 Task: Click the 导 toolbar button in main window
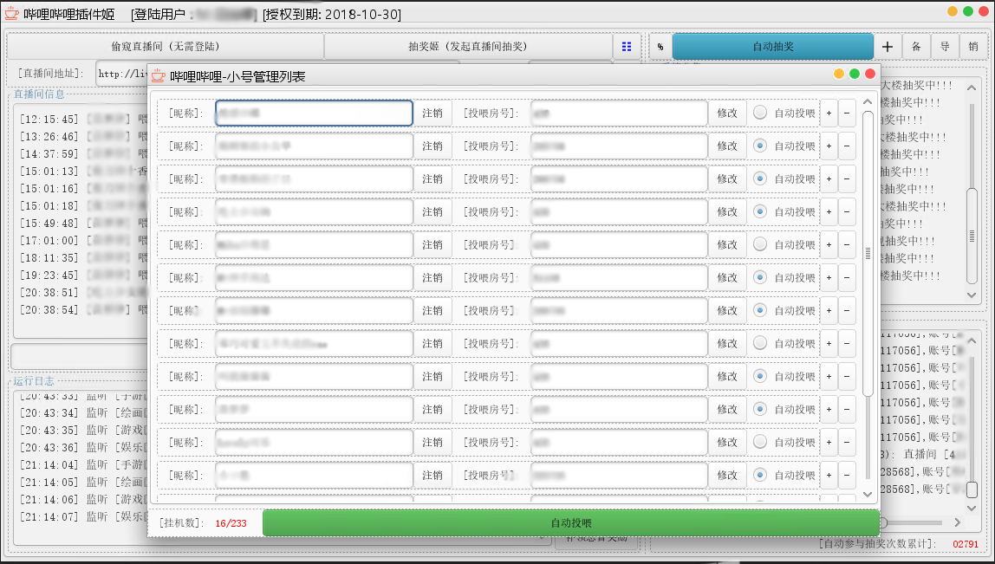pos(945,46)
